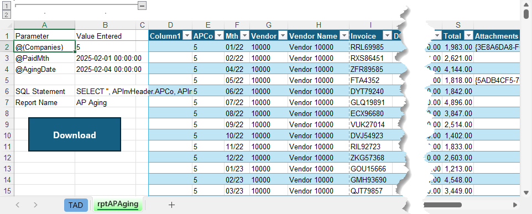Select invoice cell DVJ54923
Viewport: 532px width, 214px height.
click(371, 135)
